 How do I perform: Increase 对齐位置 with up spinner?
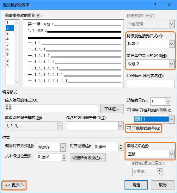point(121,145)
